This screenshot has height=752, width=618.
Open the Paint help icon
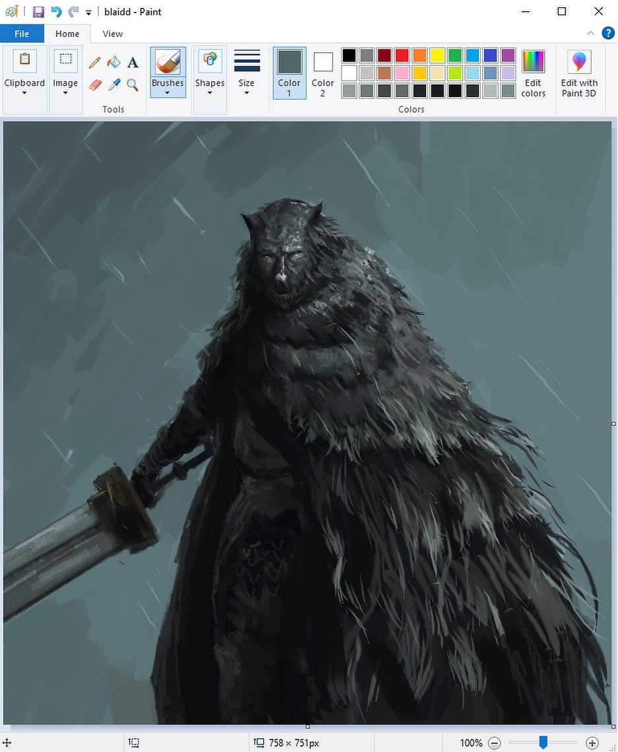[x=608, y=33]
